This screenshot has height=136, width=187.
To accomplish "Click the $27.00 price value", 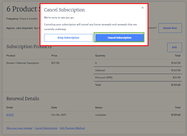I will 55,63.
